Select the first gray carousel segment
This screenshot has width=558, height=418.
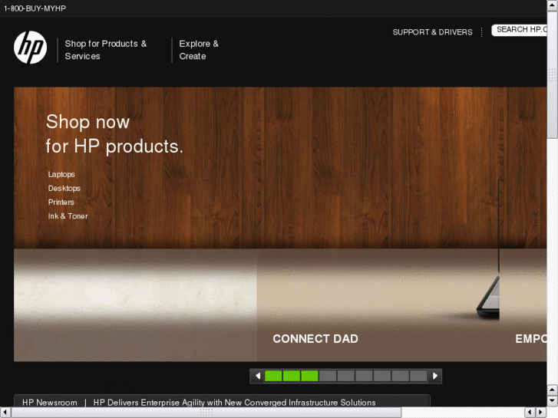pyautogui.click(x=328, y=376)
